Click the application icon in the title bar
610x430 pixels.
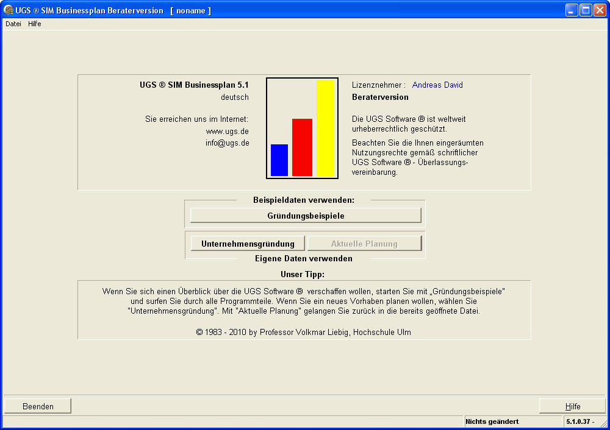8,10
